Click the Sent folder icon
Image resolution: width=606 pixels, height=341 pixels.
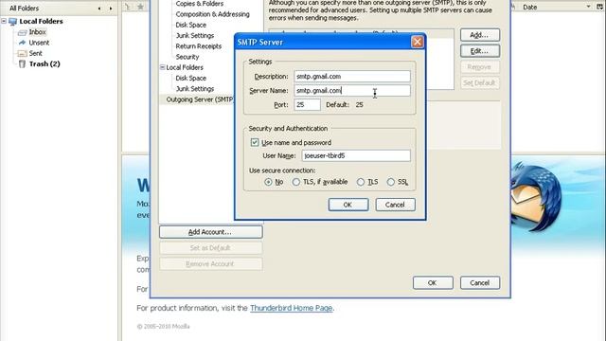click(22, 53)
